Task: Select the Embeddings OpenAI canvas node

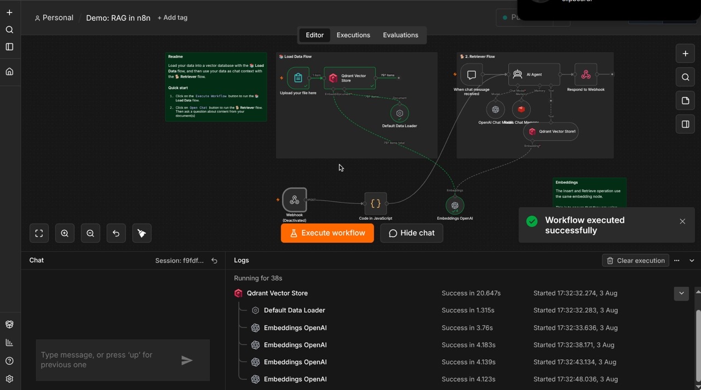Action: (x=455, y=205)
